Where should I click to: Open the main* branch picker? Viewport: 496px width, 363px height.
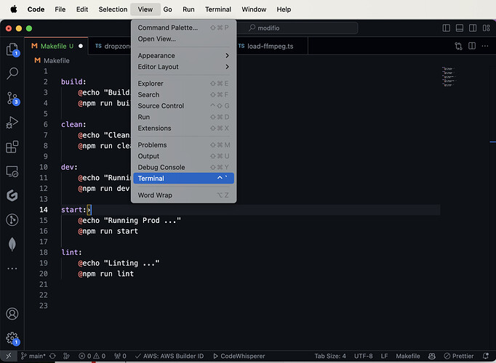[33, 356]
